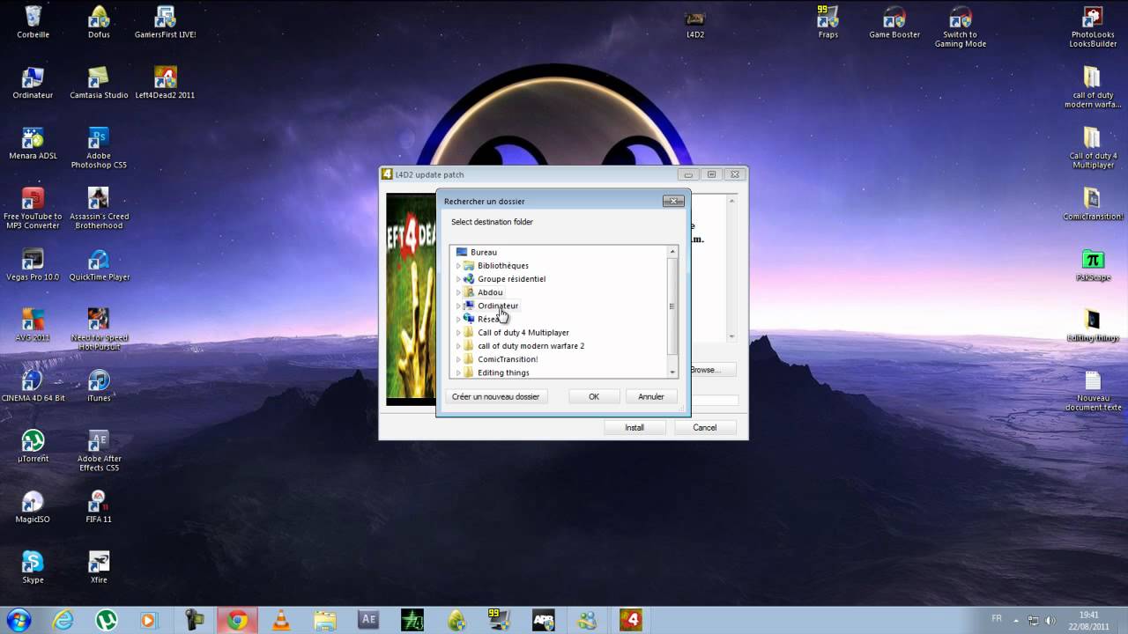Open QuickTime Player desktop icon
Image resolution: width=1128 pixels, height=634 pixels.
pos(99,265)
